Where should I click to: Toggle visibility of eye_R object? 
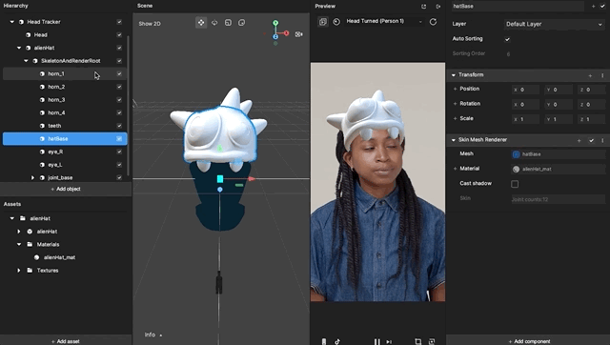pos(119,152)
